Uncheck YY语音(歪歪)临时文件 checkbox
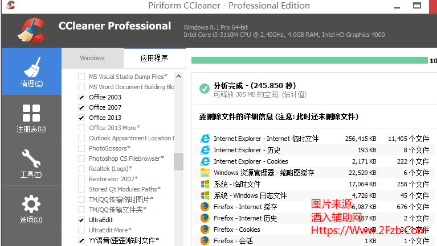Viewport: 437px width, 246px height. click(81, 240)
